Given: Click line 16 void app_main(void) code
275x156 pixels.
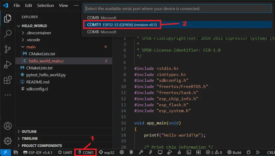Looking at the screenshot, I should (157, 123).
